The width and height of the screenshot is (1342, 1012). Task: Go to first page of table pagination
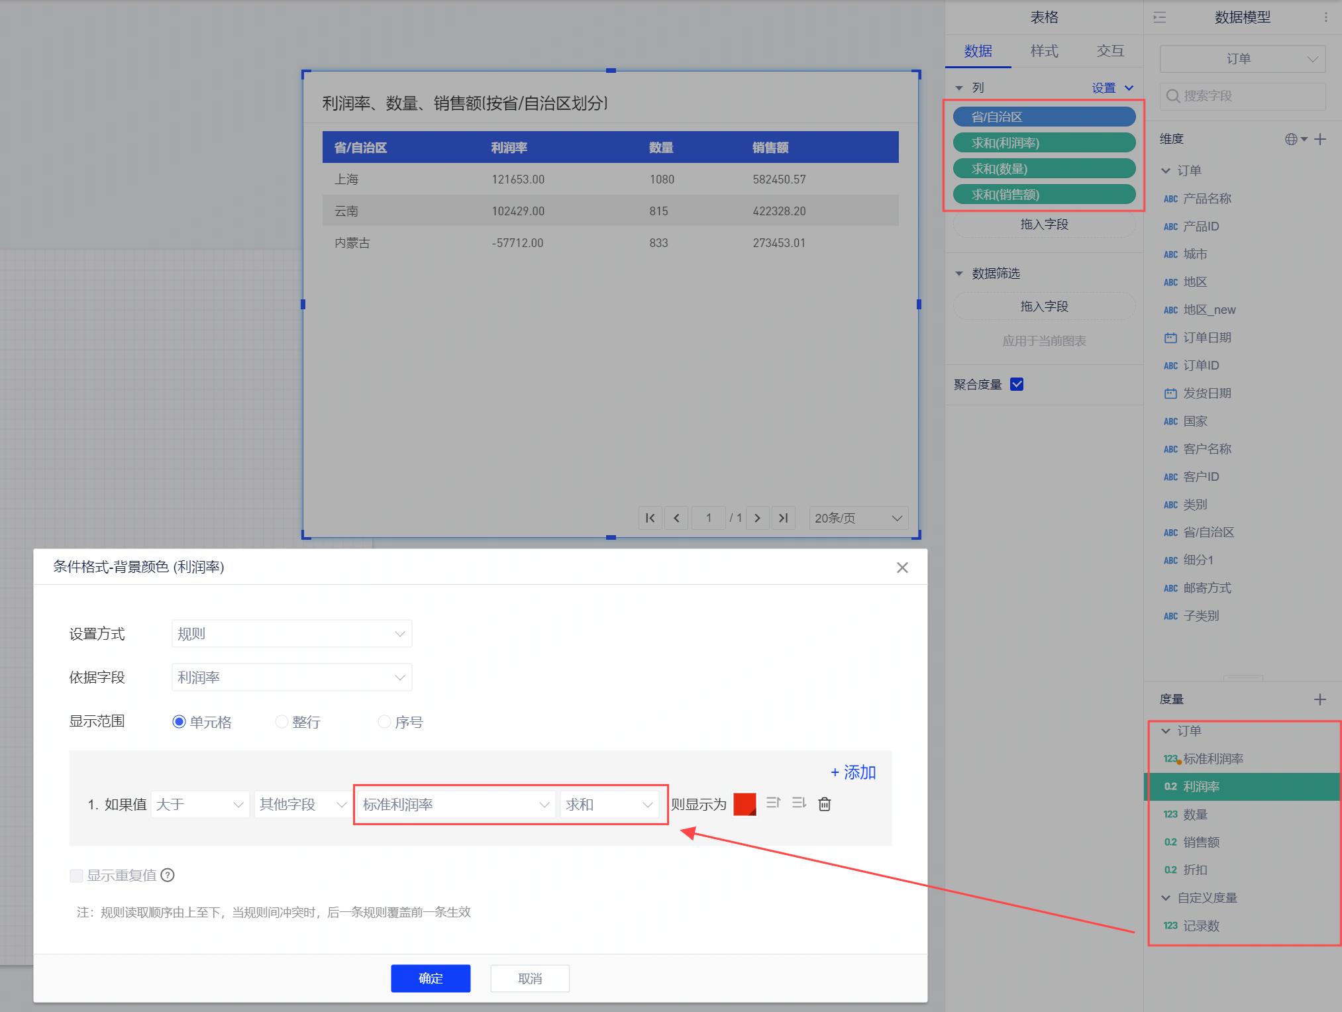pos(650,518)
